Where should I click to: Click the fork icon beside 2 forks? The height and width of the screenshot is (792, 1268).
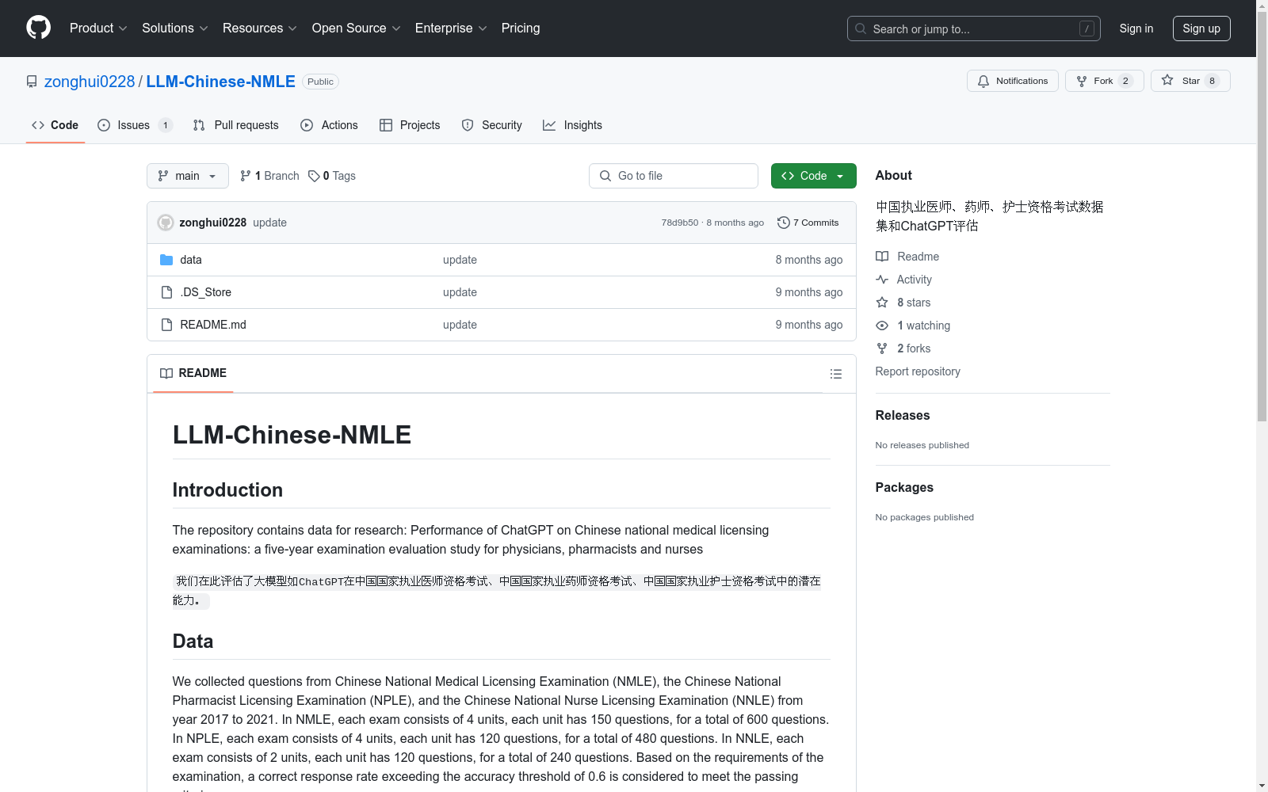click(x=882, y=348)
